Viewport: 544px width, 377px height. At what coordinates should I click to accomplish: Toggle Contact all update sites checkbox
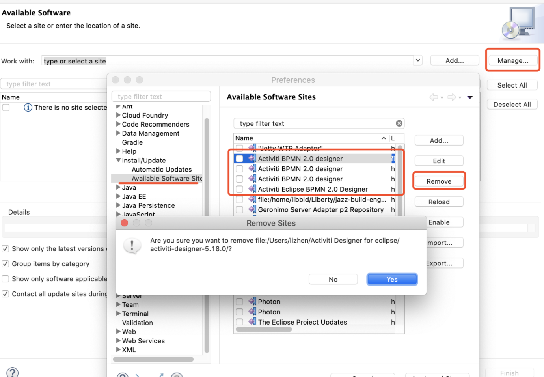(6, 294)
